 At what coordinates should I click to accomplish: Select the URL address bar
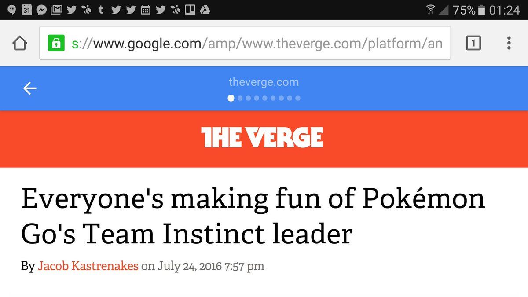pos(245,43)
